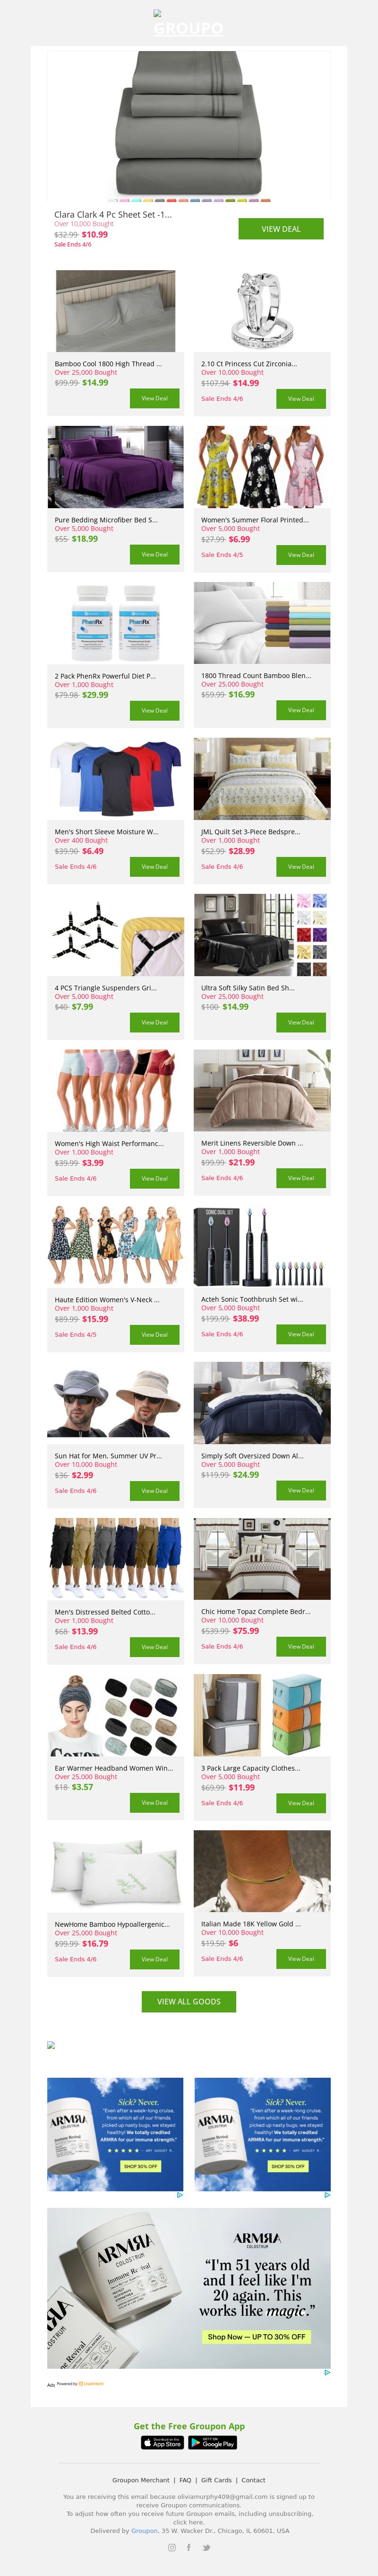This screenshot has width=378, height=2576.
Task: Open the Contact footer link
Action: tap(253, 2480)
